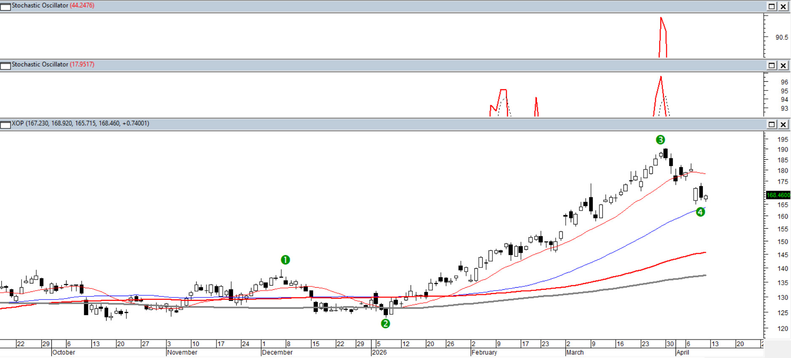The image size is (791, 358).
Task: Select green marker 3 at the price peak
Action: click(660, 140)
